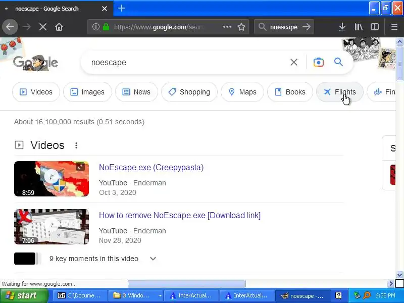Open page actions three-dot menu in address bar

tap(227, 27)
